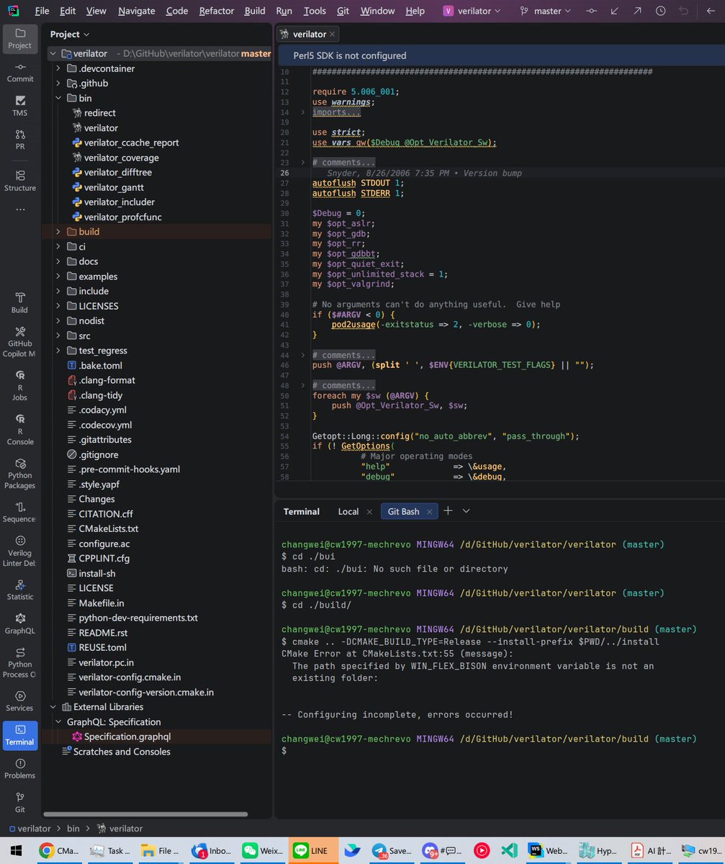Open Chrome from the taskbar

click(58, 850)
